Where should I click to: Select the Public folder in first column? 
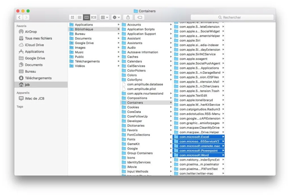coord(94,57)
